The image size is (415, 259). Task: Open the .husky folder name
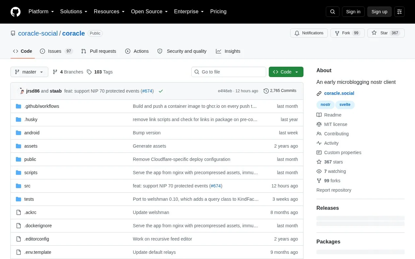[x=31, y=119]
